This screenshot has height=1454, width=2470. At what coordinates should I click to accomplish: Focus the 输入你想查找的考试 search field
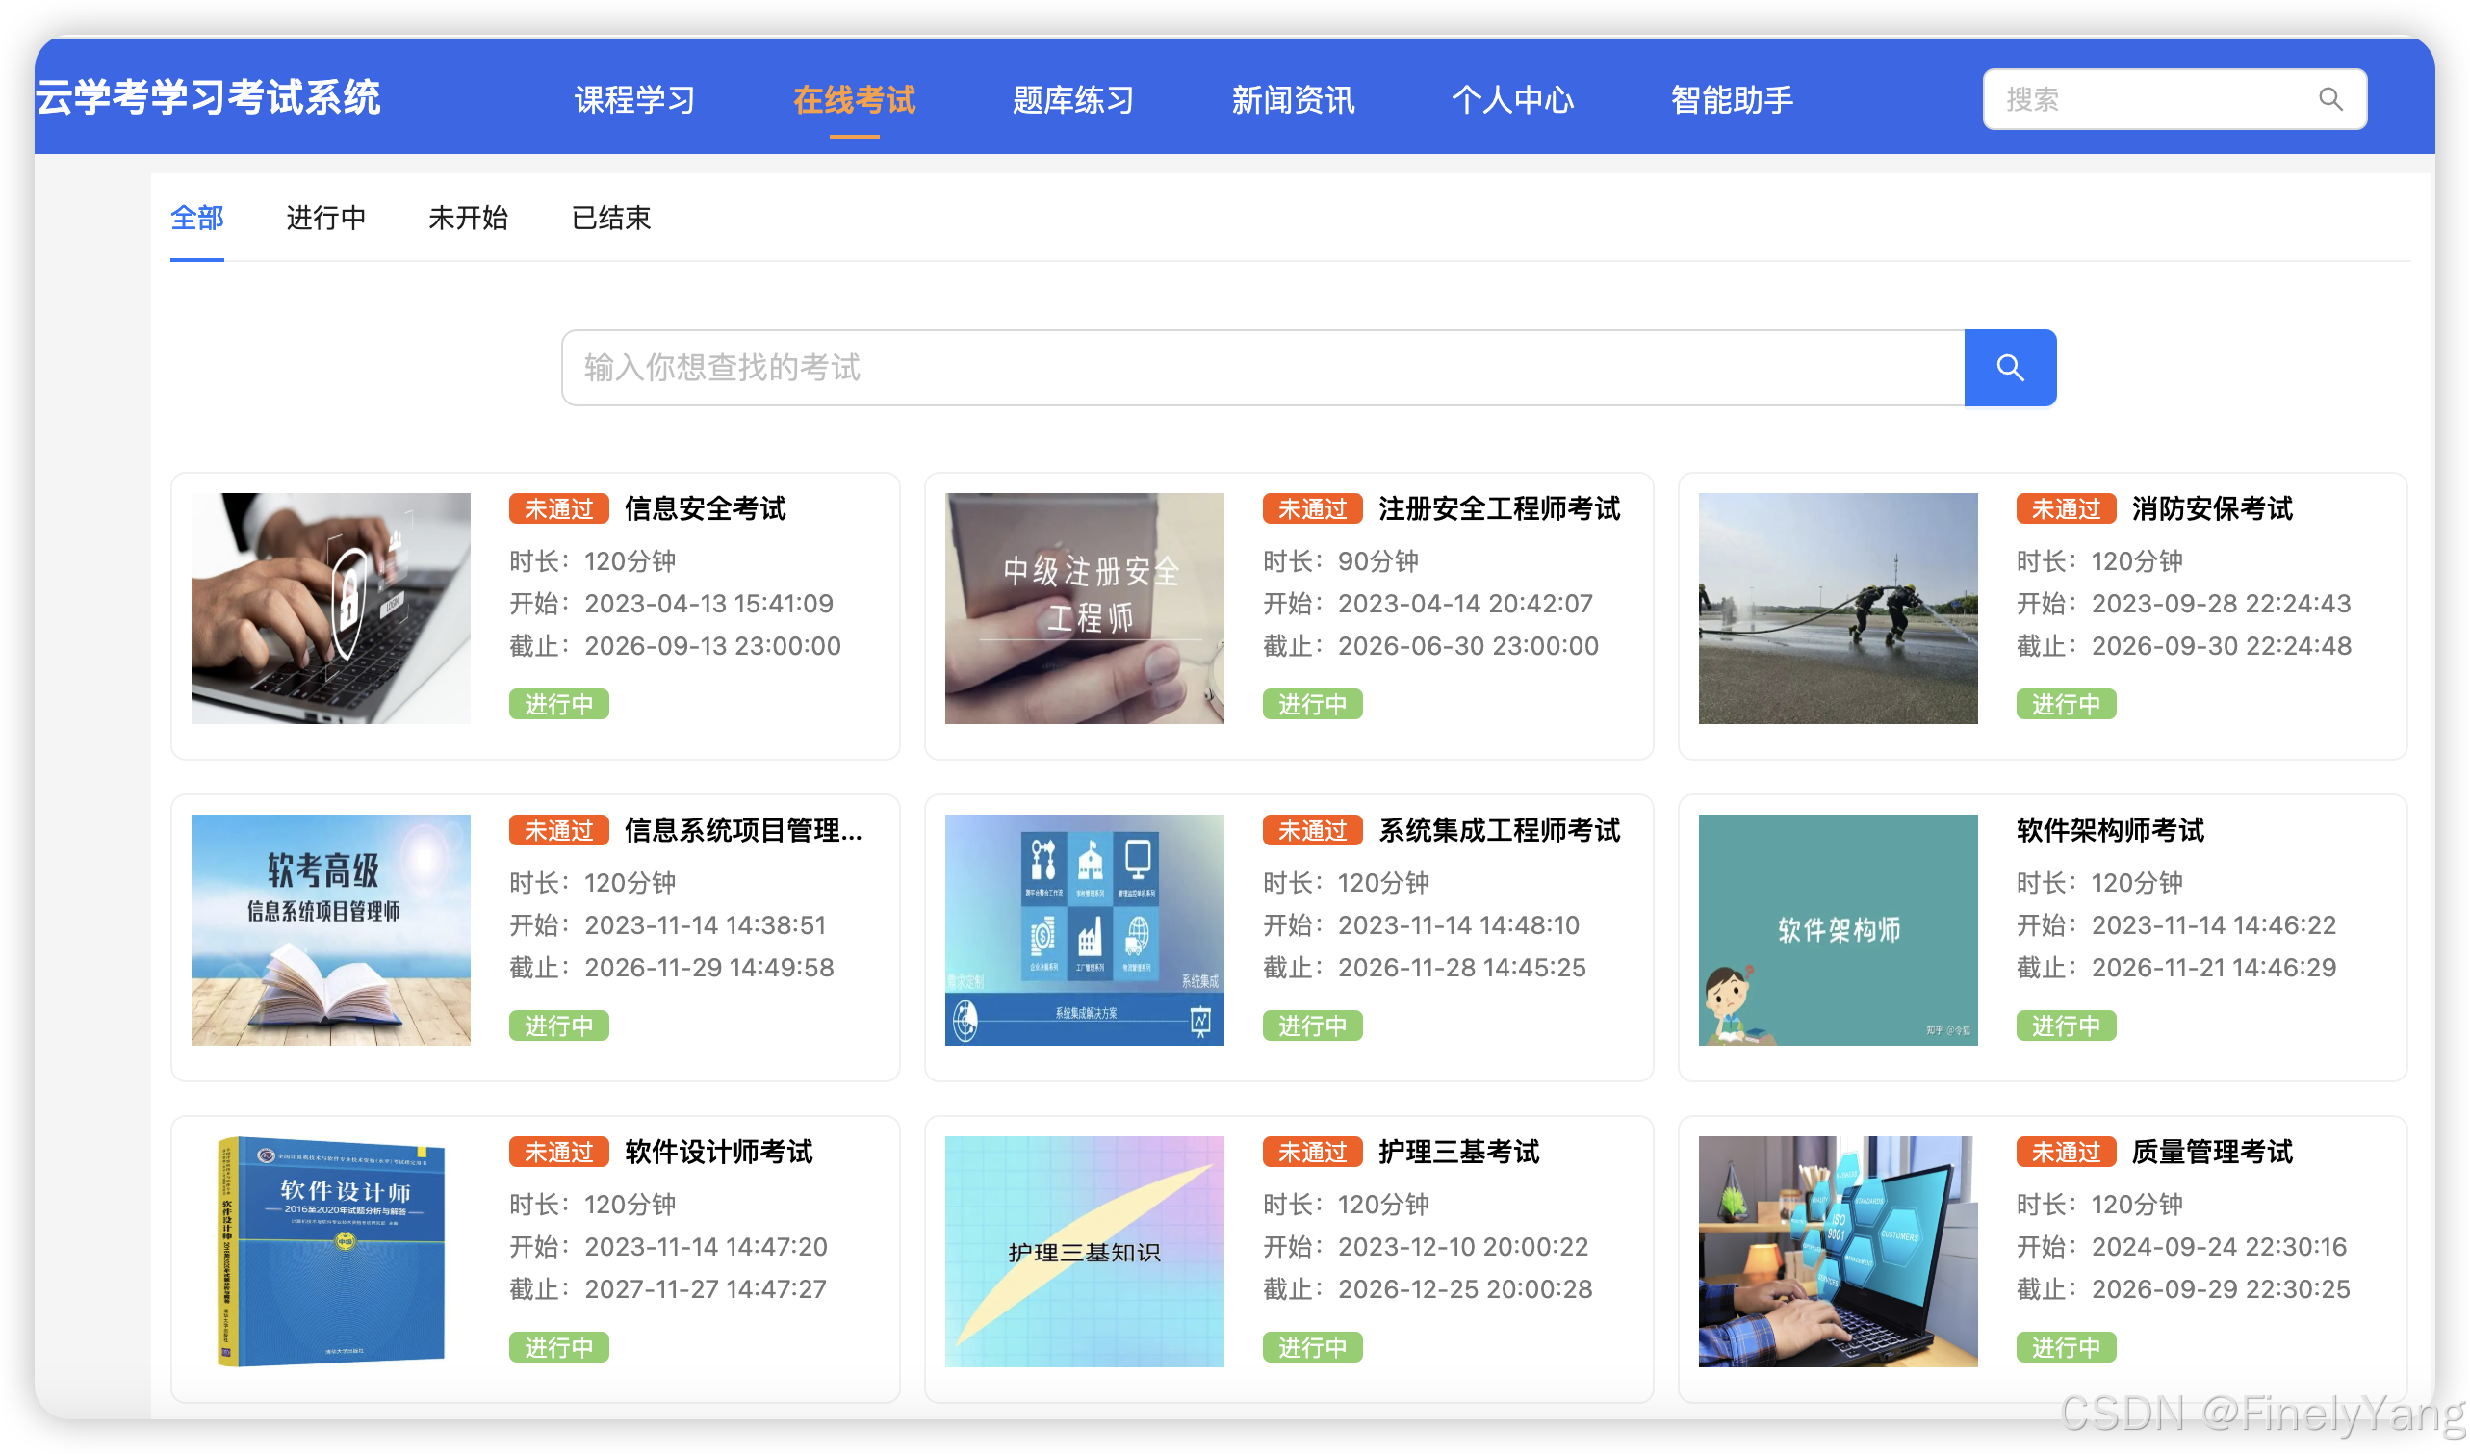pyautogui.click(x=1263, y=368)
